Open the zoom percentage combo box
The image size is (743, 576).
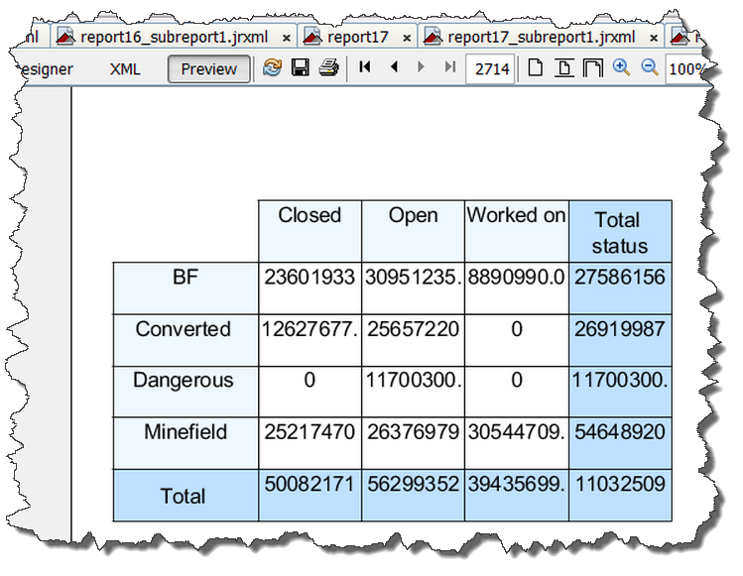point(688,69)
